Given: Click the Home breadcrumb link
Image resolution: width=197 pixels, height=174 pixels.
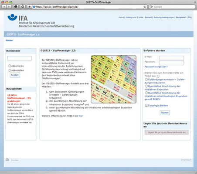Looking at the screenshot, I should coord(9,40).
